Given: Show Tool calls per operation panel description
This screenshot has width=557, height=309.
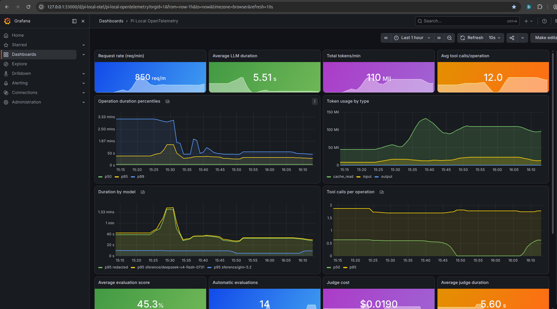Looking at the screenshot, I should (382, 192).
